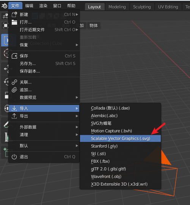Open the 默认 submenu
This screenshot has width=190, height=205.
(x=44, y=146)
